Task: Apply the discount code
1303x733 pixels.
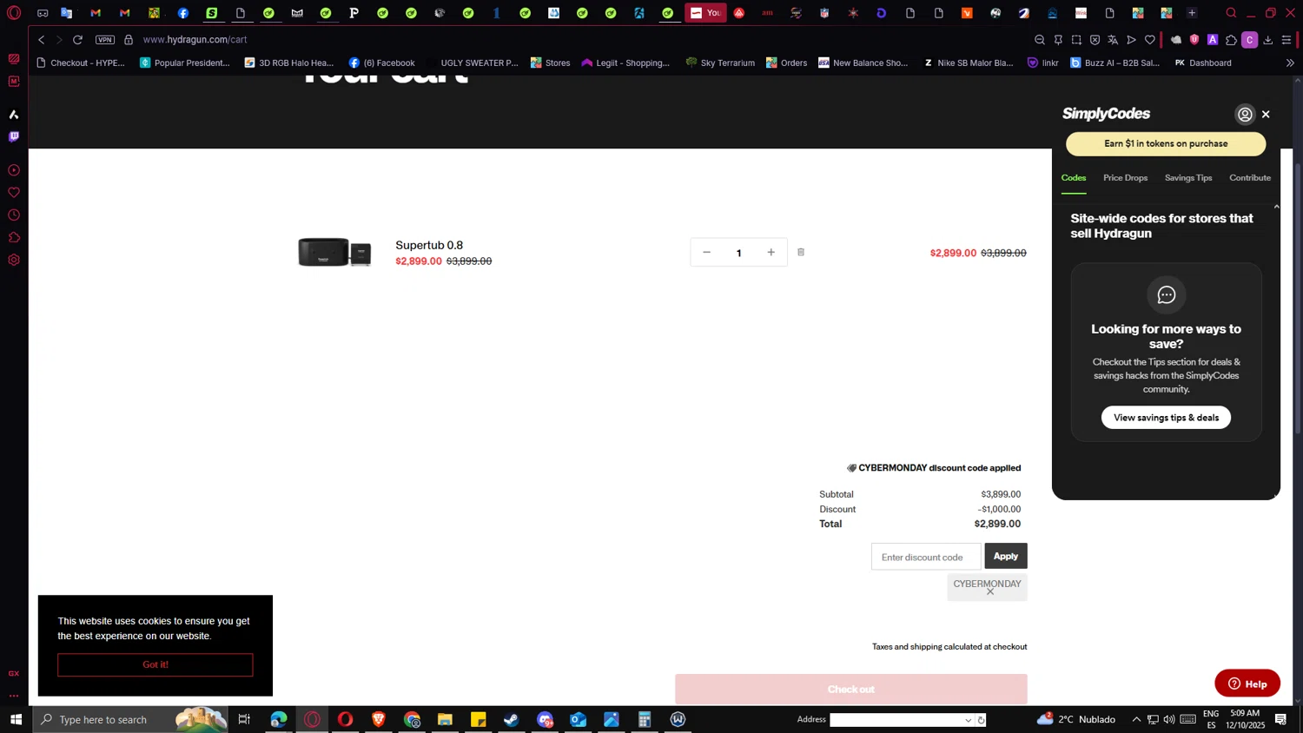Action: click(1006, 556)
